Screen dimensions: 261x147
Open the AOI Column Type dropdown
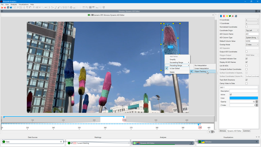(252, 38)
